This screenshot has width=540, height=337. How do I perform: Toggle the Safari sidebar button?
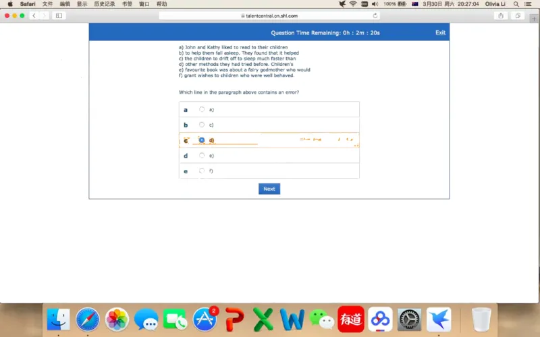[59, 16]
